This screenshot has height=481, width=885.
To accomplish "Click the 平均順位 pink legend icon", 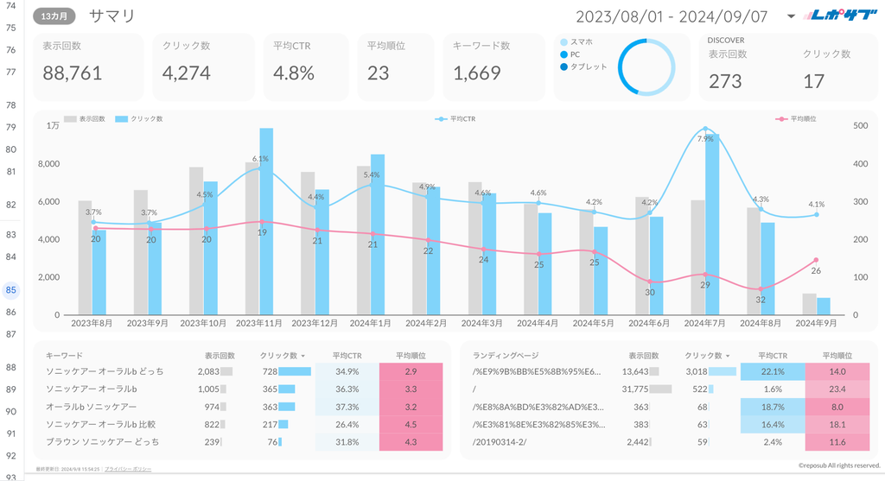I will coord(781,118).
